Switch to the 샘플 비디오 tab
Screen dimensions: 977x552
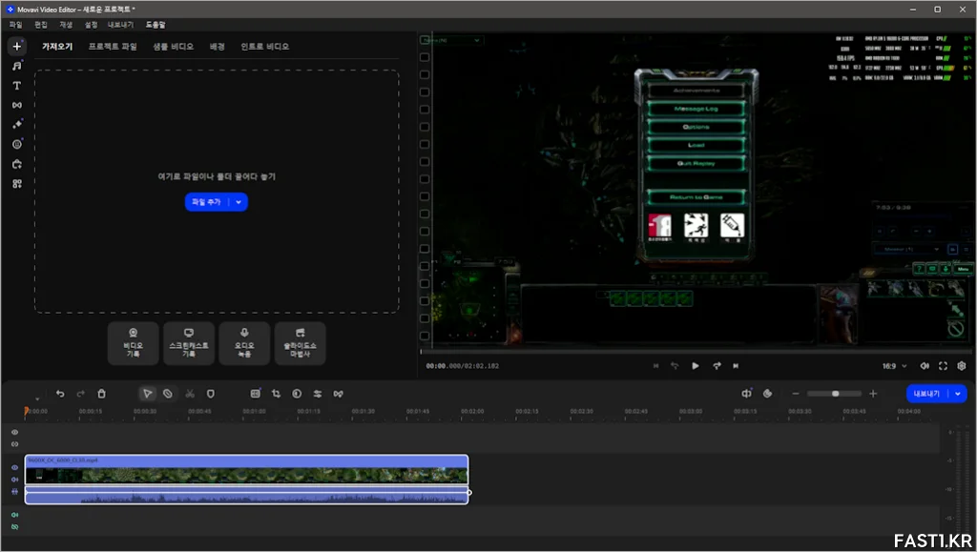pyautogui.click(x=174, y=47)
